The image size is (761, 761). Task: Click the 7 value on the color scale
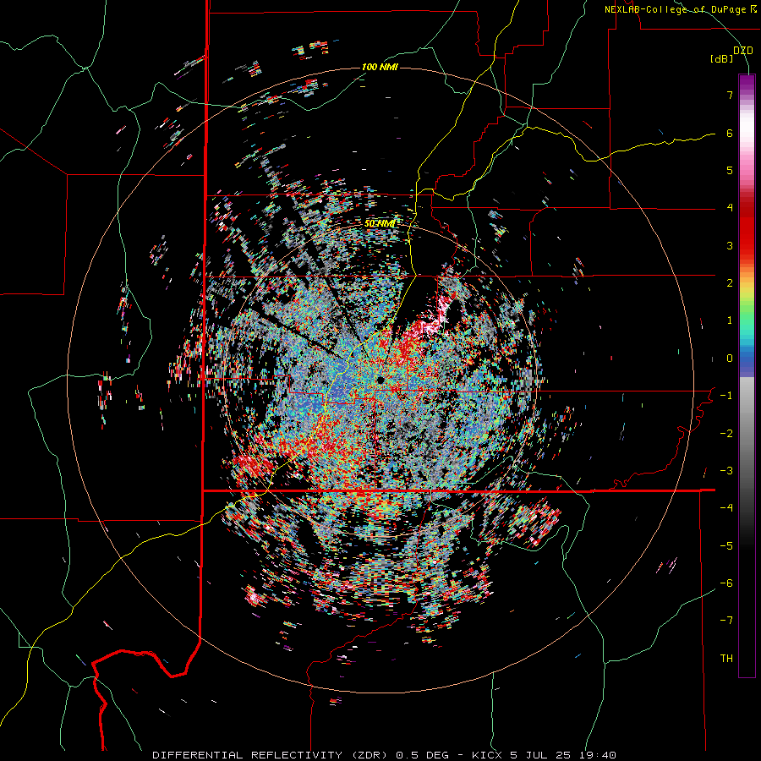(730, 95)
